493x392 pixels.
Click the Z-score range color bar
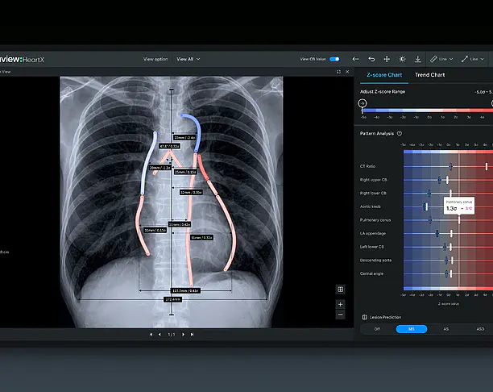[428, 111]
